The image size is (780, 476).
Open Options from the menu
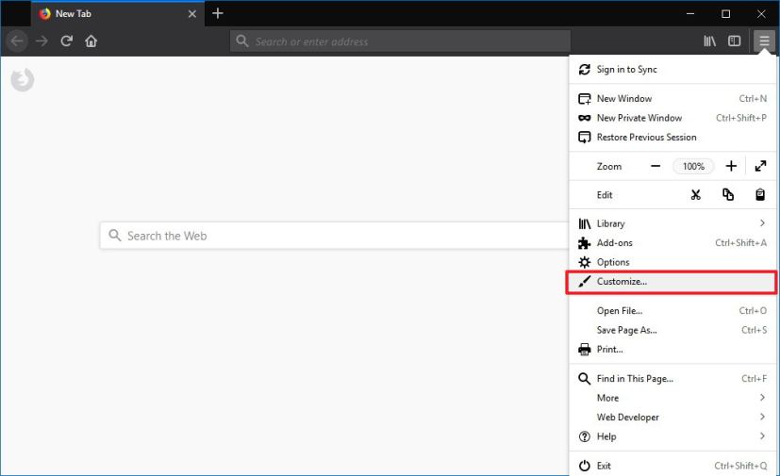[x=672, y=262]
